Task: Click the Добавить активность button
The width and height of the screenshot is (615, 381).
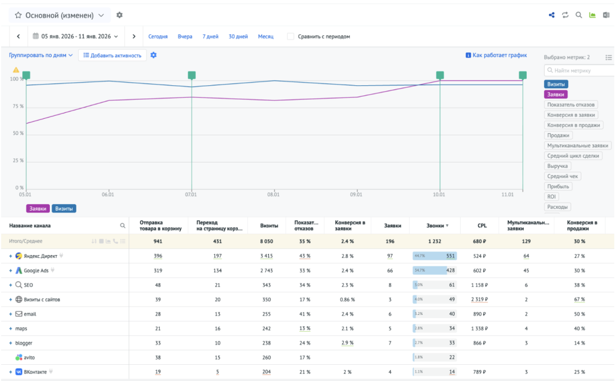Action: [112, 55]
